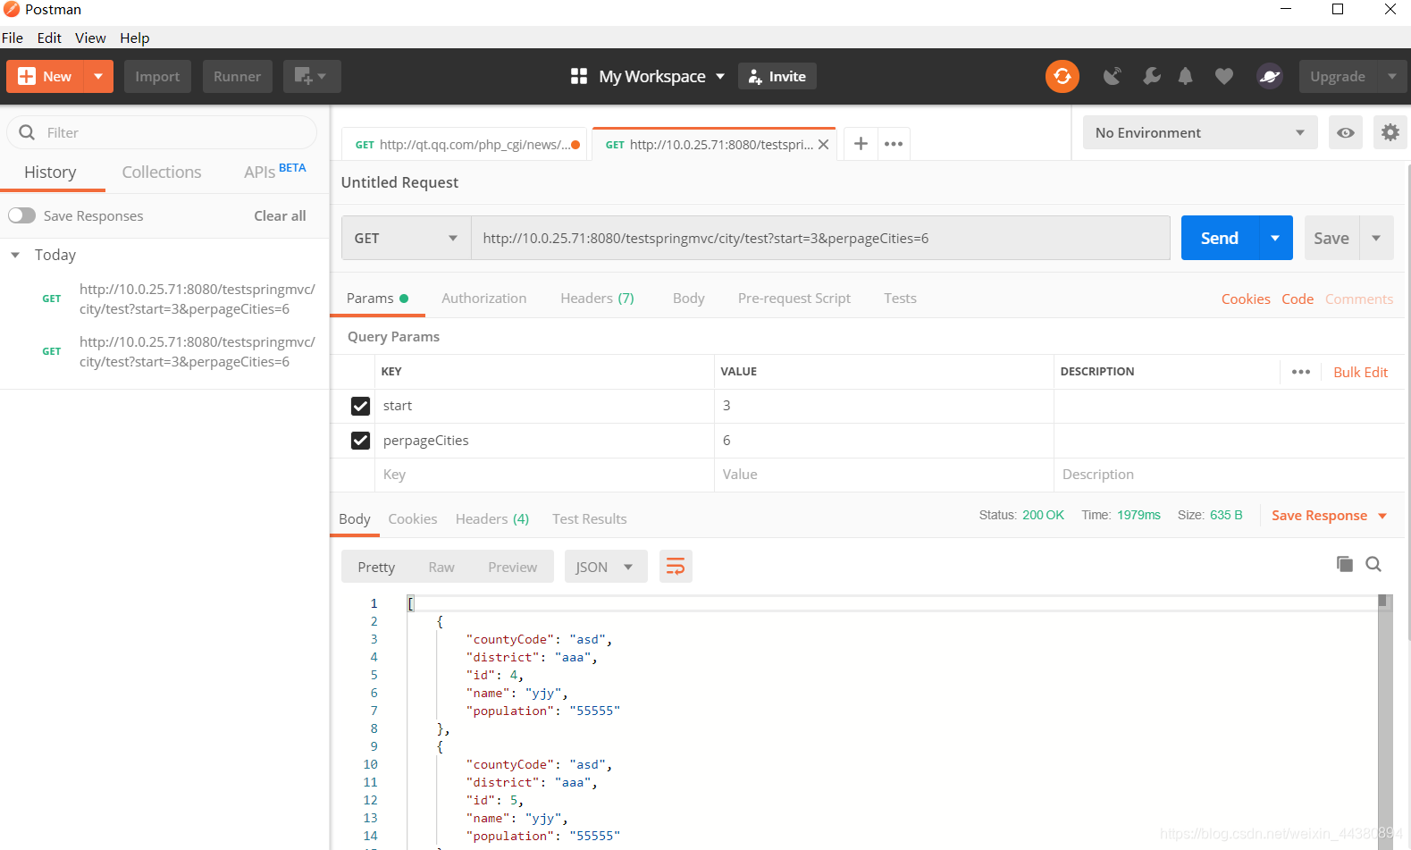1411x850 pixels.
Task: Open the Save button dropdown arrow
Action: (x=1376, y=238)
